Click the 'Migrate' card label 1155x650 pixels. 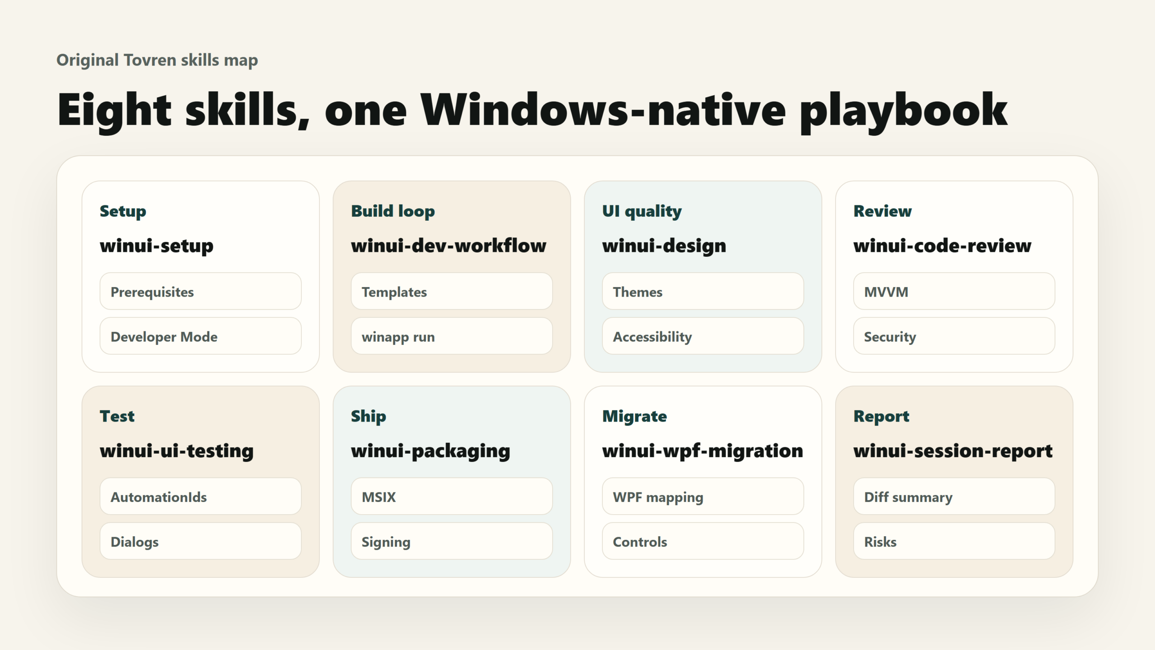pyautogui.click(x=634, y=416)
